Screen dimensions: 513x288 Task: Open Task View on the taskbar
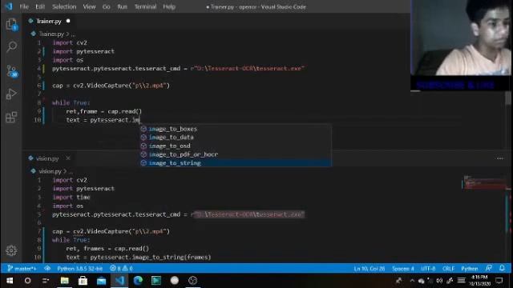(x=46, y=281)
